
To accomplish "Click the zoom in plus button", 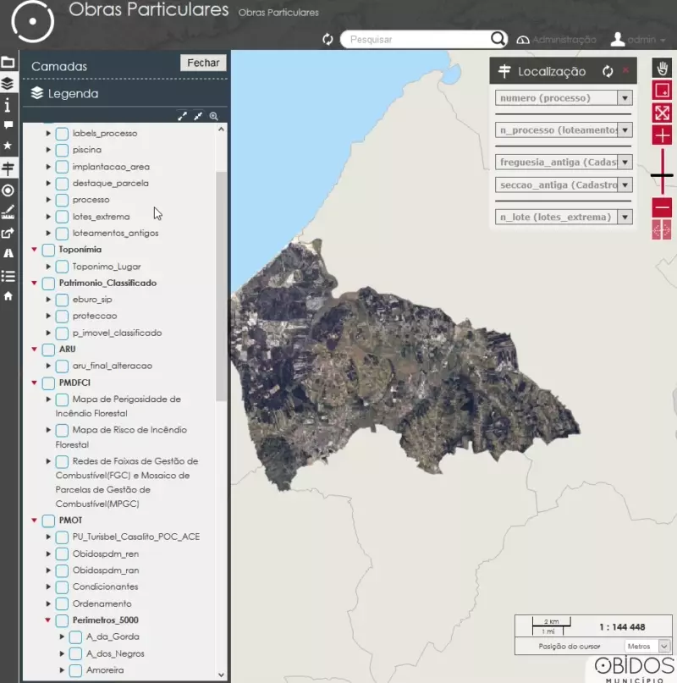I will (x=662, y=135).
